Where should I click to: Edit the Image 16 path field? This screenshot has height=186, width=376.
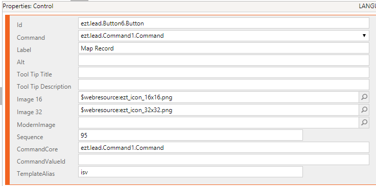click(218, 97)
